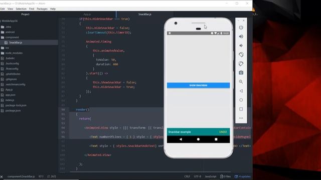The image size is (321, 180).
Task: Open the app.json file
Action: (11, 95)
